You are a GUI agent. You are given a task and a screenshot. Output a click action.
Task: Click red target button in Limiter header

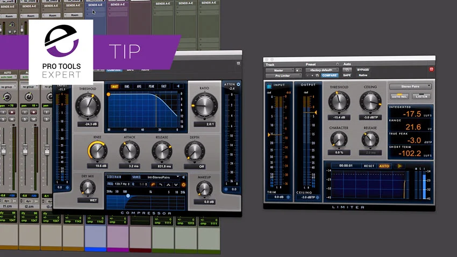tap(431, 69)
